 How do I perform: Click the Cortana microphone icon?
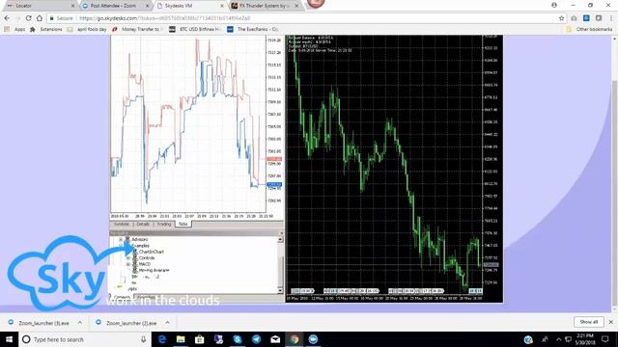pyautogui.click(x=143, y=339)
